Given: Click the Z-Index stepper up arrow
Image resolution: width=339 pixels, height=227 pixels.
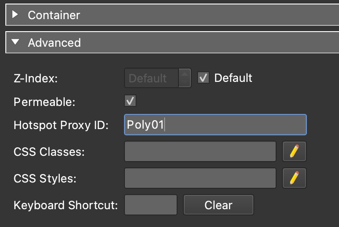Looking at the screenshot, I should (x=184, y=74).
